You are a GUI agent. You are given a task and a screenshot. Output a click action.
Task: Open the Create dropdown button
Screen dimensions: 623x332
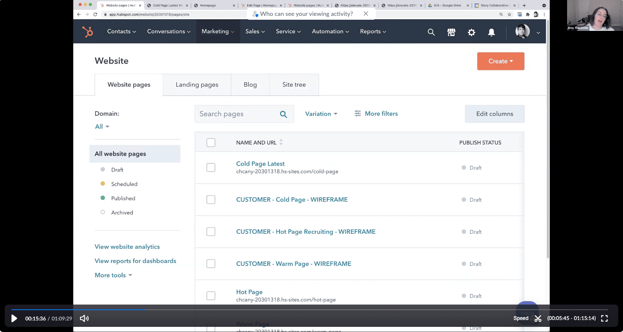point(501,61)
